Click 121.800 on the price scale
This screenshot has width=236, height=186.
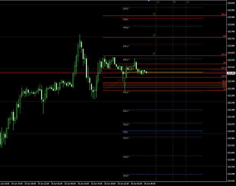coord(231,159)
